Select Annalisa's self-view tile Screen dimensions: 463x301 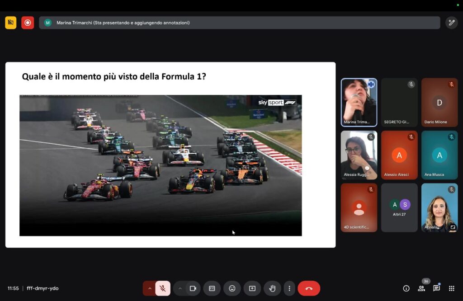[x=439, y=207]
